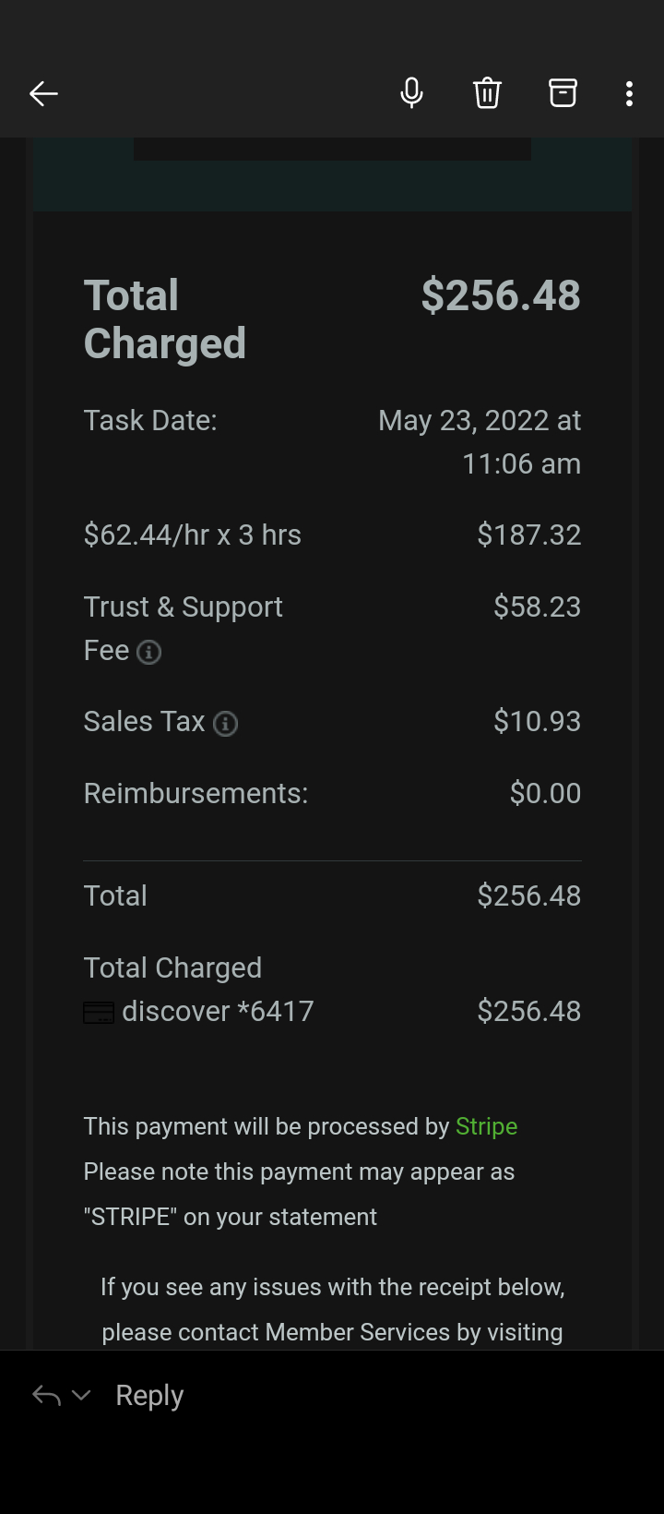Tap the May 23, 2022 task date
This screenshot has height=1514, width=664.
[x=480, y=421]
